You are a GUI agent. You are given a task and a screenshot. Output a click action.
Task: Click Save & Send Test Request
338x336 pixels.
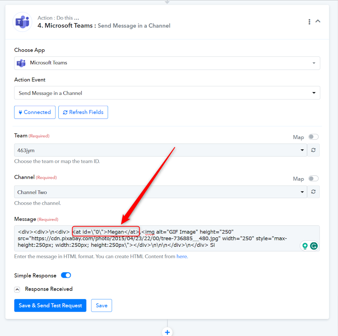click(50, 306)
